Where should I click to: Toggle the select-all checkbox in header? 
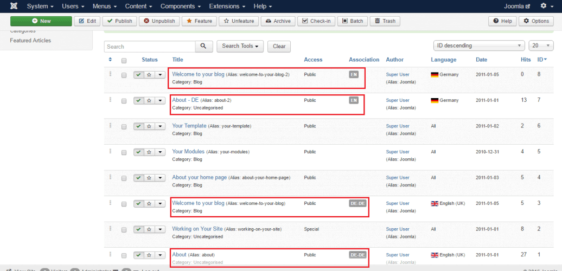(124, 60)
